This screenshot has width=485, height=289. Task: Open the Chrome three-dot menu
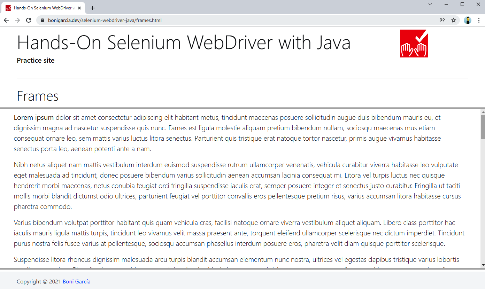(x=479, y=20)
